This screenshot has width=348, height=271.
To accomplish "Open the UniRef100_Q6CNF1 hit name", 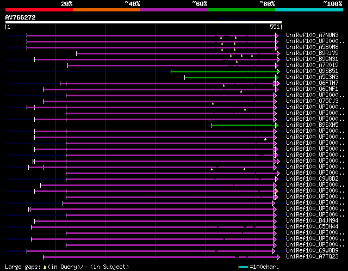I will [x=312, y=89].
